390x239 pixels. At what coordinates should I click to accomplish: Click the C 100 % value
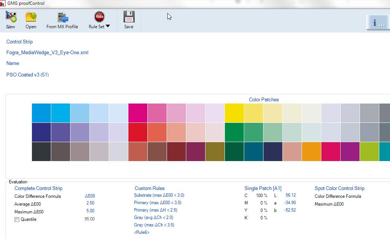[262, 196]
